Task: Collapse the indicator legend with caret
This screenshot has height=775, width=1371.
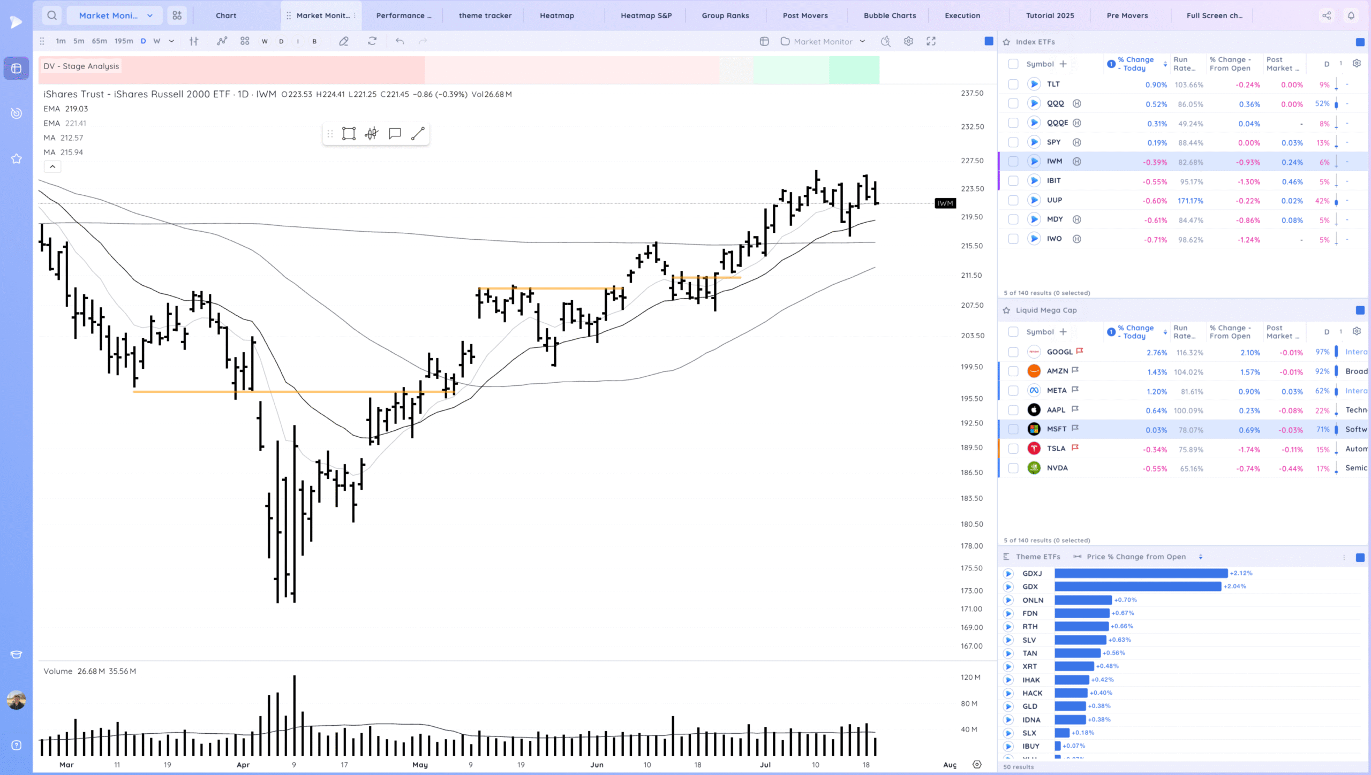Action: coord(52,167)
